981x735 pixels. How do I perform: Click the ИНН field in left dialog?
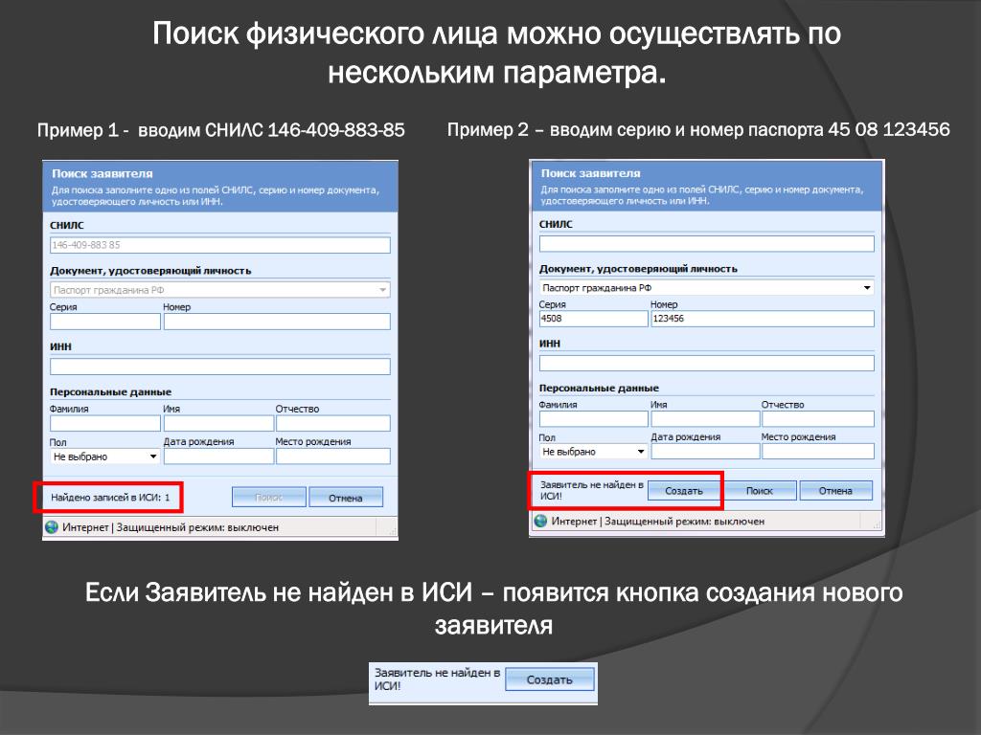coord(220,367)
